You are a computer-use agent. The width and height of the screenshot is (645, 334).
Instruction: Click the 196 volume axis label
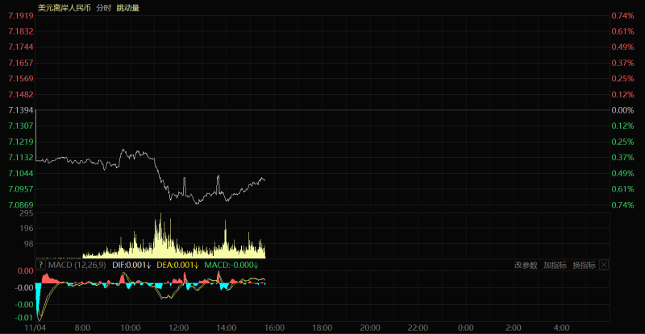pos(27,228)
